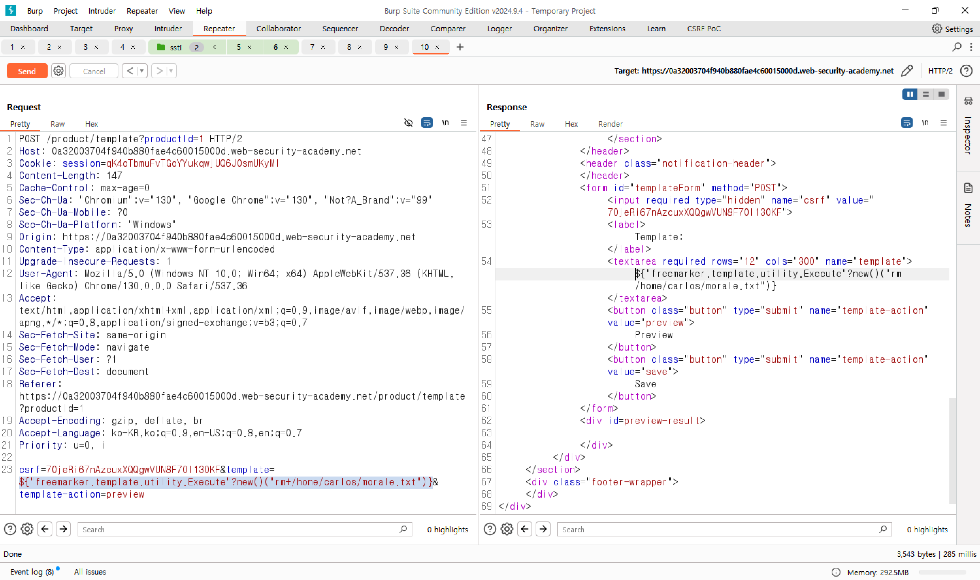Select Repeater tab 7
The image size is (980, 580).
[x=312, y=47]
